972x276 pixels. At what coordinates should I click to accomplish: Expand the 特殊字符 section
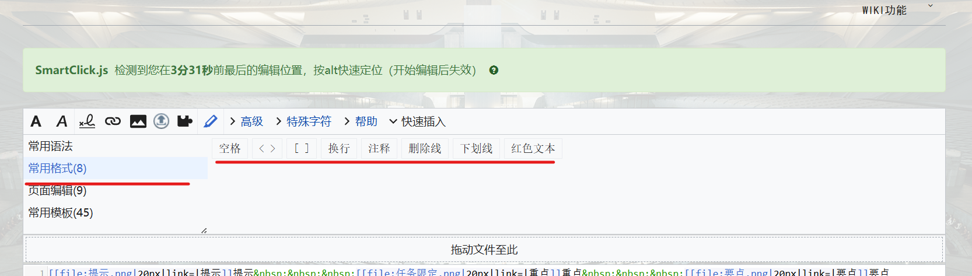(x=303, y=121)
